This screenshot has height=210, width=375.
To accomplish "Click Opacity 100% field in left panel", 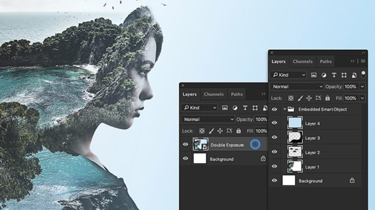I will coord(261,119).
